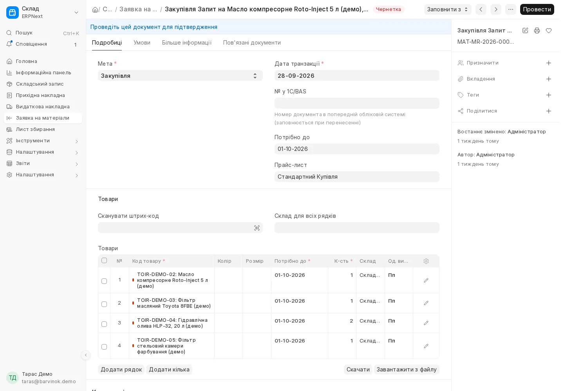Open the Заповнити з dropdown
Image resolution: width=564 pixels, height=391 pixels.
pyautogui.click(x=448, y=9)
